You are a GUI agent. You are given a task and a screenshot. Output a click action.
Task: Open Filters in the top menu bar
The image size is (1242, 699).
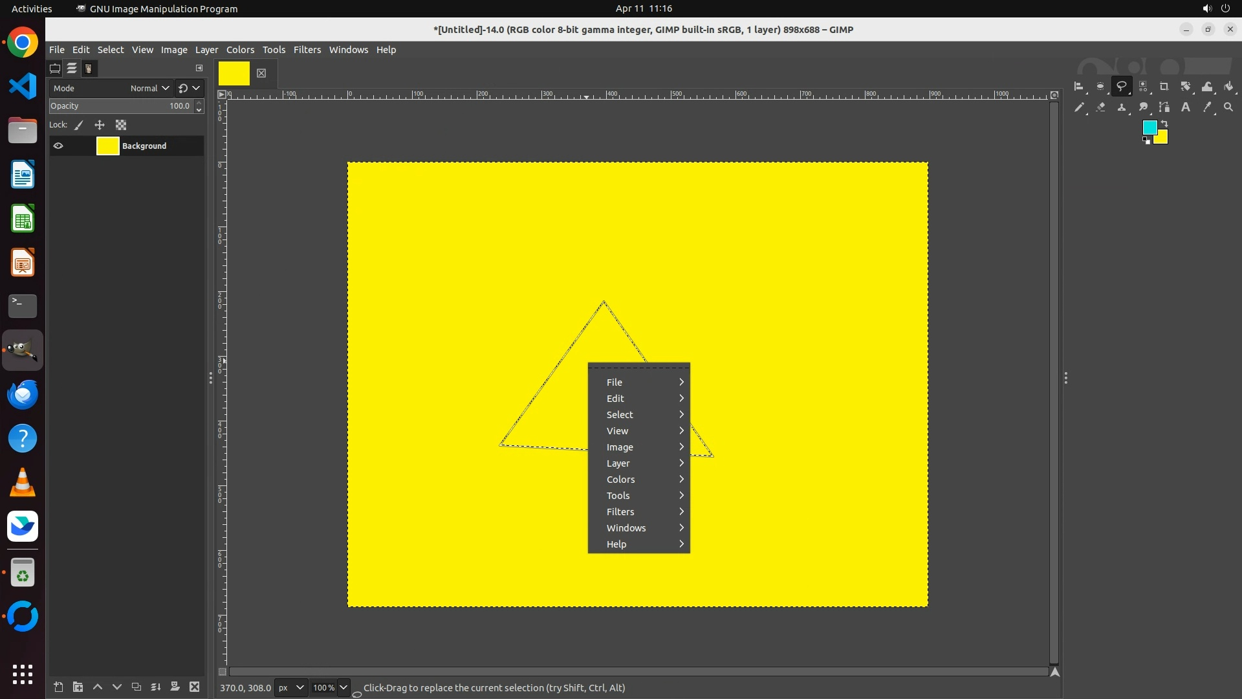click(307, 50)
